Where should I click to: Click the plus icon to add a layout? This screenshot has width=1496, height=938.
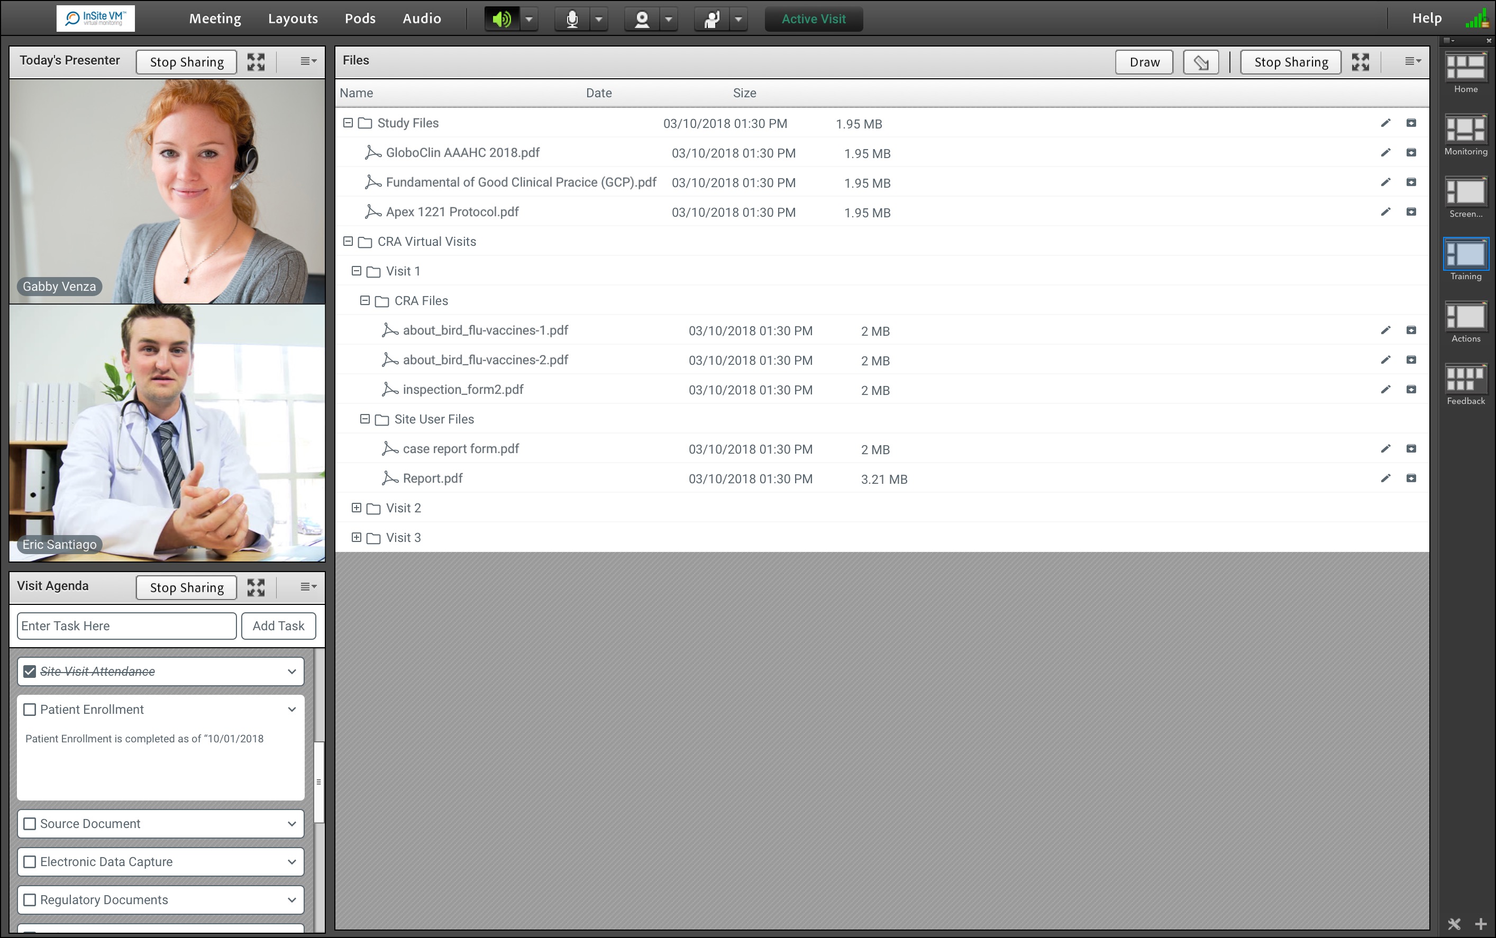tap(1481, 924)
